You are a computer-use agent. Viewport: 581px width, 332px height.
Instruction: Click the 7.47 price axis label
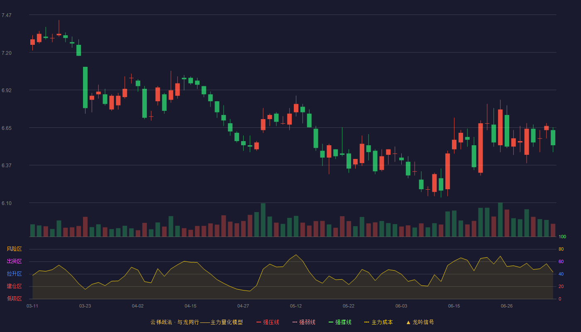[x=7, y=15]
